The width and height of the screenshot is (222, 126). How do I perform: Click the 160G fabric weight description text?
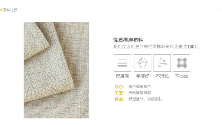coord(157,47)
